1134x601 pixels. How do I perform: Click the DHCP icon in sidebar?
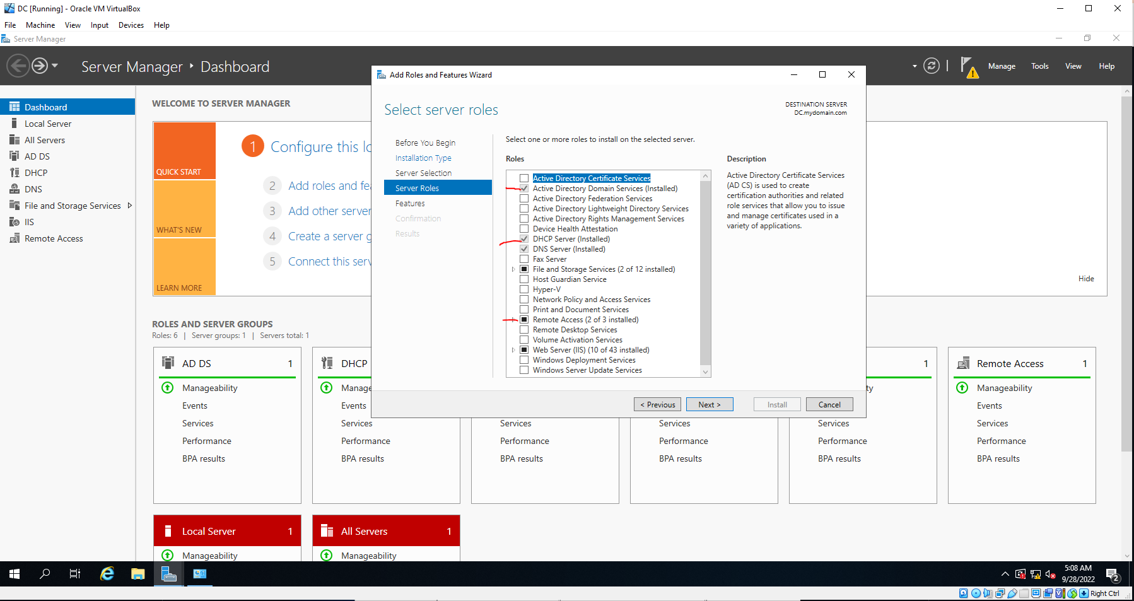pos(15,173)
